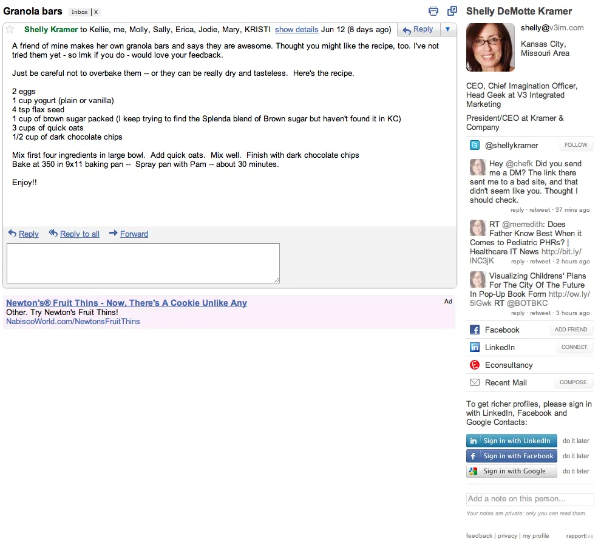Open the email in a new window icon
601x542 pixels.
click(x=452, y=11)
